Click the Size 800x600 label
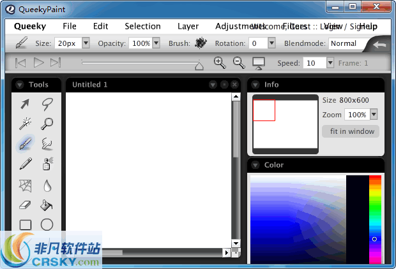 346,100
